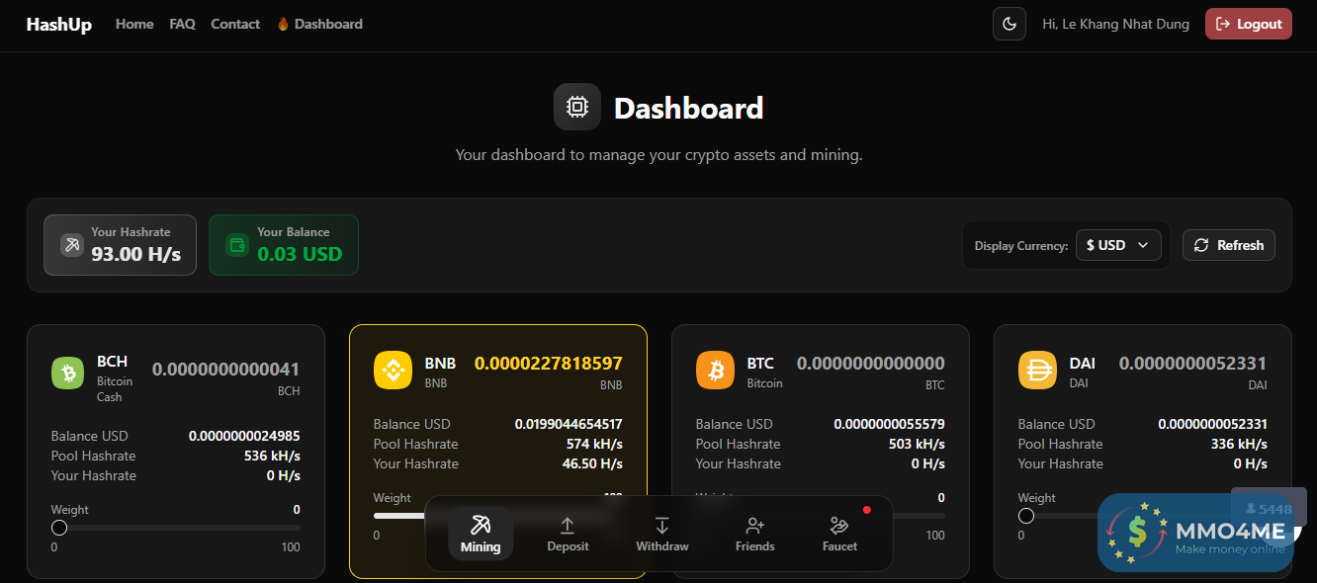Click the Your Balance 0.03 USD card
Image resolution: width=1317 pixels, height=583 pixels.
point(284,245)
